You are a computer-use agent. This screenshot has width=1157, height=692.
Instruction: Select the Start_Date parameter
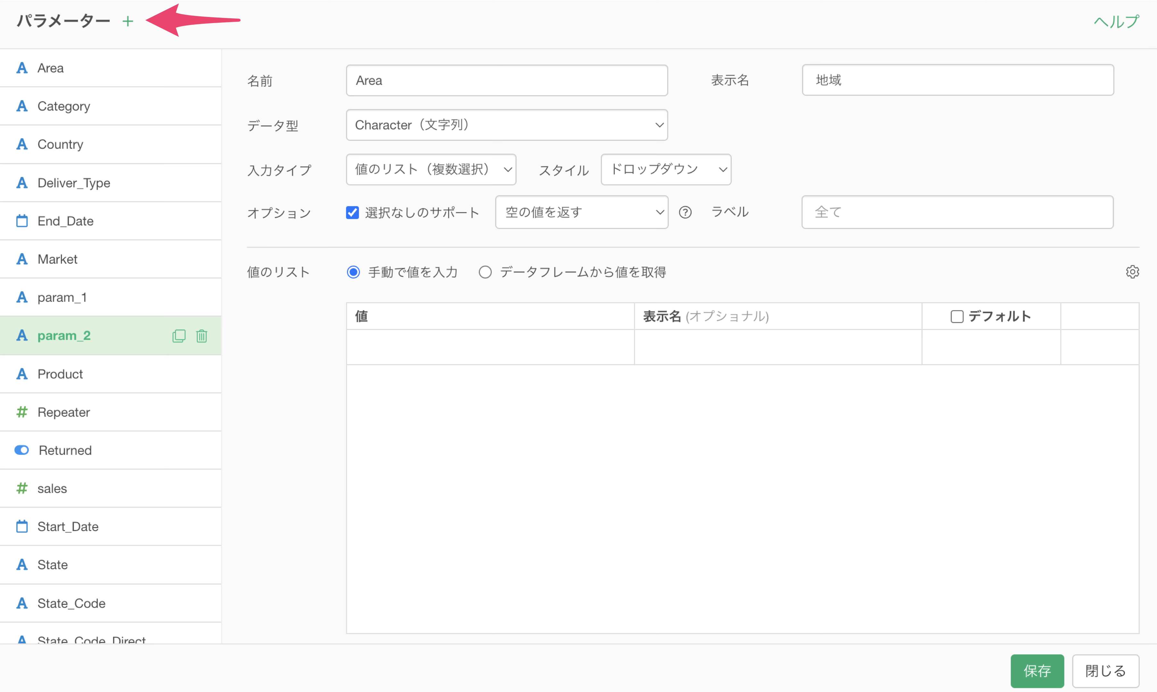68,527
